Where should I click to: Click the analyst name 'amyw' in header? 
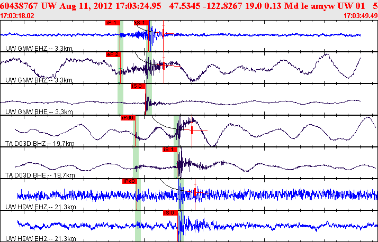click(x=323, y=6)
